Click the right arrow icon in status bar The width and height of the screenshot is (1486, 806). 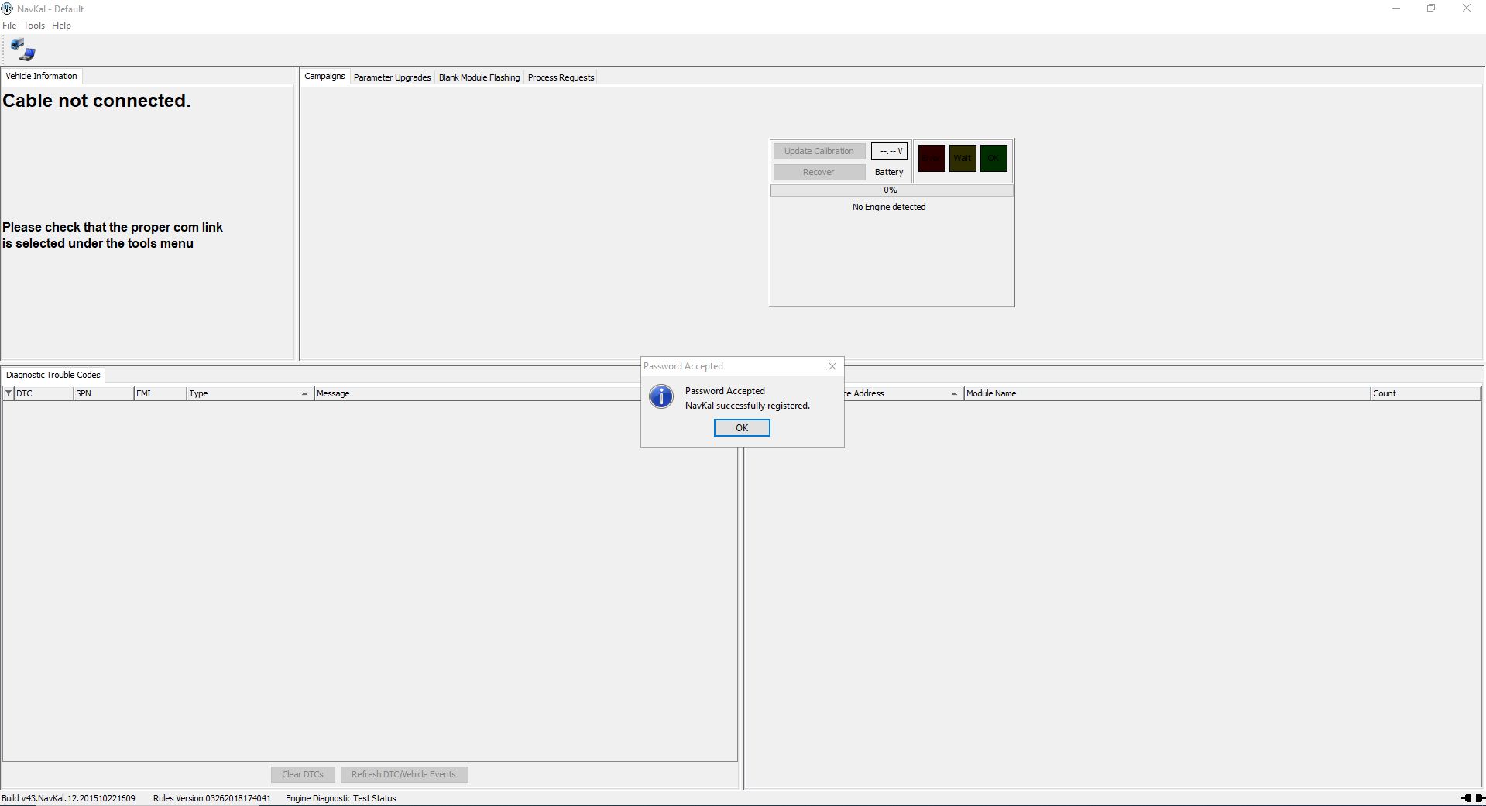pyautogui.click(x=1480, y=797)
